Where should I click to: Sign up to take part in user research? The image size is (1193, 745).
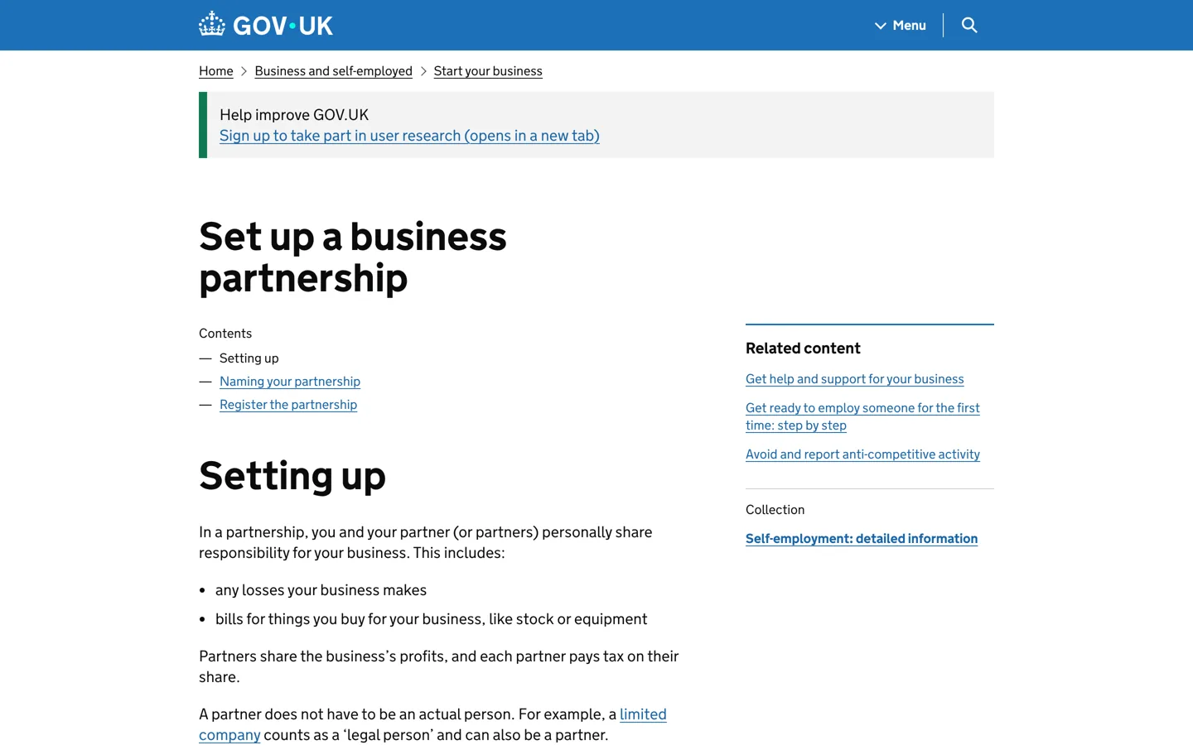(x=409, y=136)
